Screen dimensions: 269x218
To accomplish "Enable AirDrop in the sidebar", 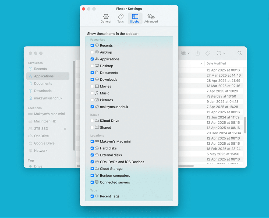I will point(92,52).
